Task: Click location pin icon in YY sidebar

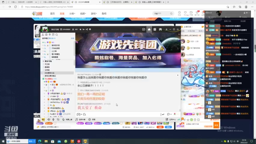Action: [50, 35]
